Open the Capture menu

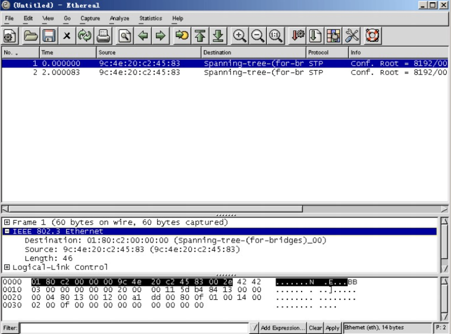click(x=90, y=18)
